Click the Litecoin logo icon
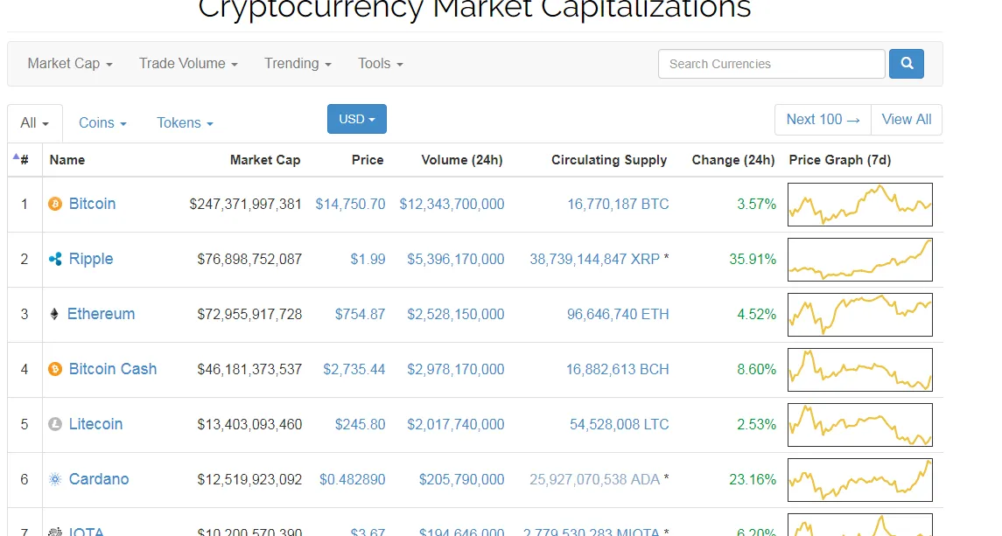The height and width of the screenshot is (536, 1002). click(55, 423)
